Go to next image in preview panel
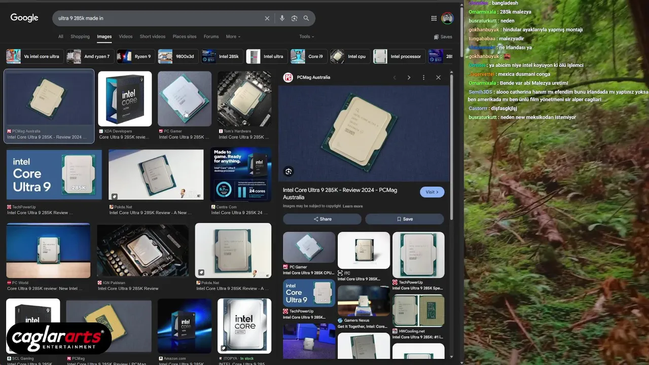Screen dimensions: 649x365 pyautogui.click(x=409, y=78)
